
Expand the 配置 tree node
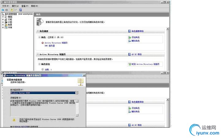(x=3, y=25)
